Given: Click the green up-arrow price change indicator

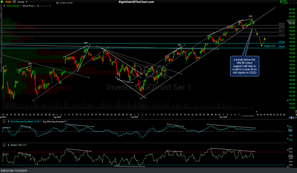Looking at the screenshot, I should [281, 2].
